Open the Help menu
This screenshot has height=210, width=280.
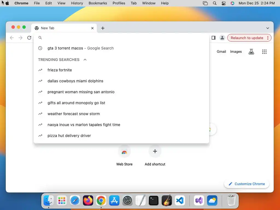coord(165,3)
